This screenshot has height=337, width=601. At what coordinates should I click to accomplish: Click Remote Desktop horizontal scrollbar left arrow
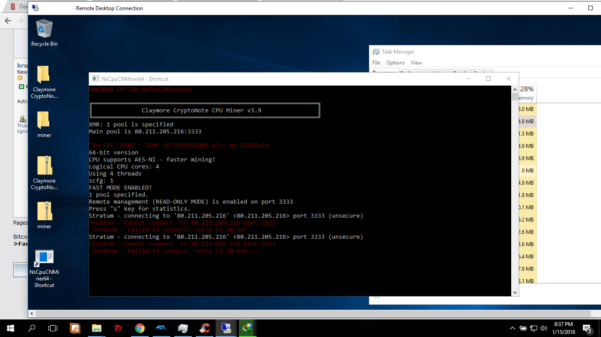[x=32, y=314]
